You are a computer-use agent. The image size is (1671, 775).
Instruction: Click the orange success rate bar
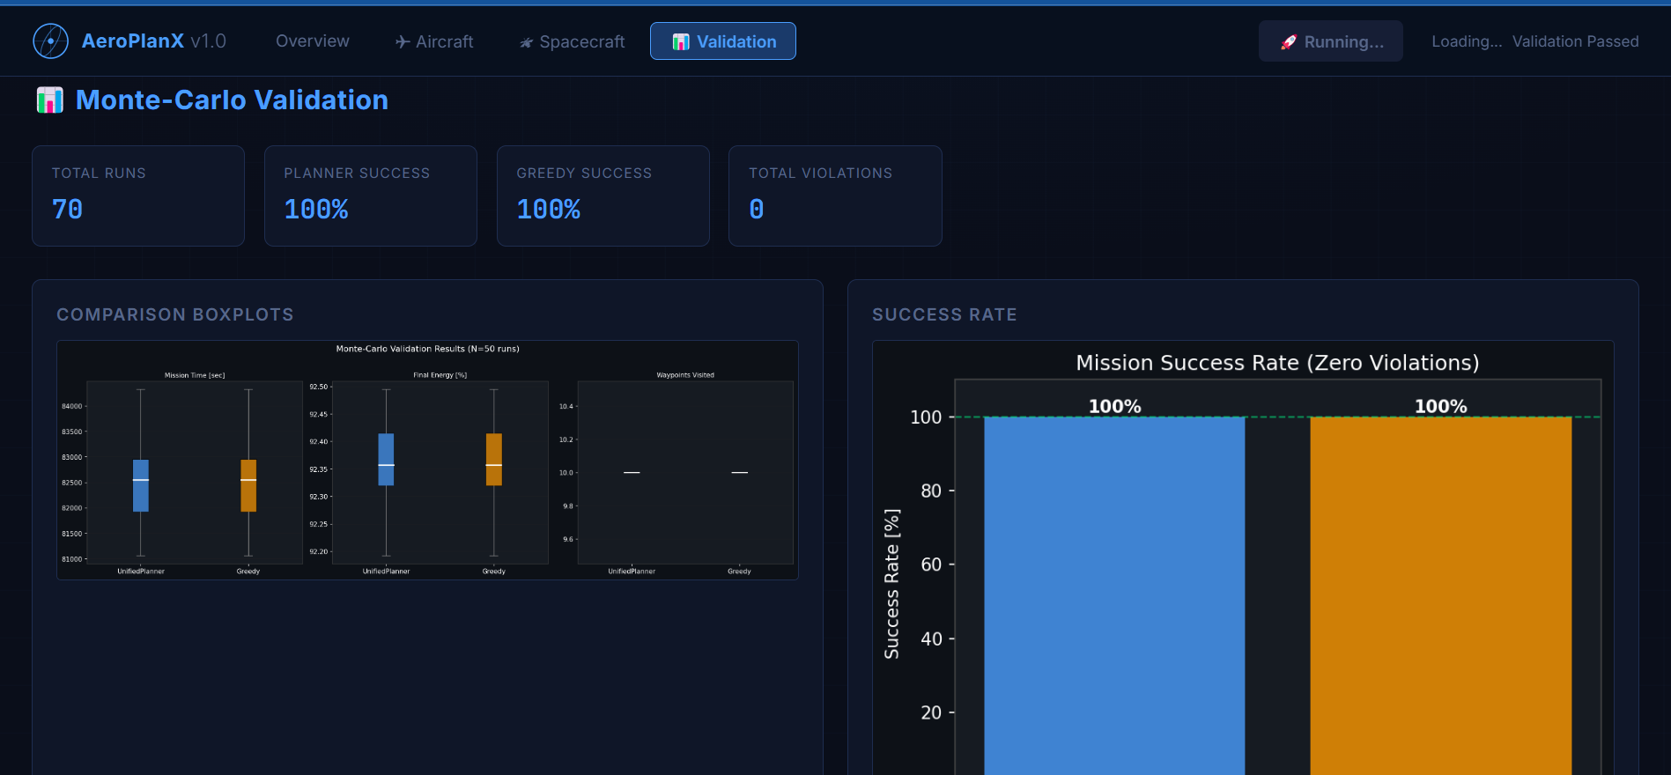(1441, 595)
